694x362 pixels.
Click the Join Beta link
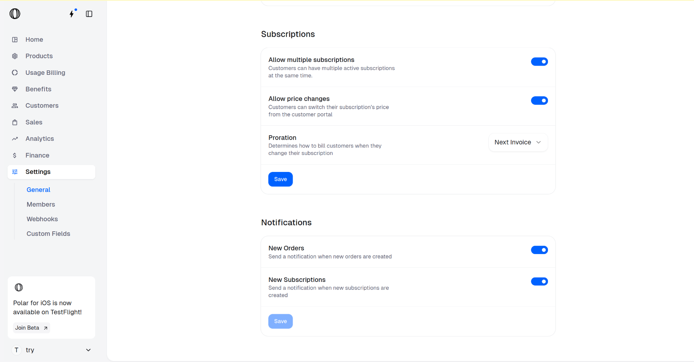31,328
